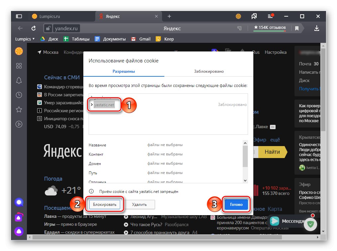Open Настройка link on Yandex page
Viewport: 337px width, 251px height.
pyautogui.click(x=276, y=52)
